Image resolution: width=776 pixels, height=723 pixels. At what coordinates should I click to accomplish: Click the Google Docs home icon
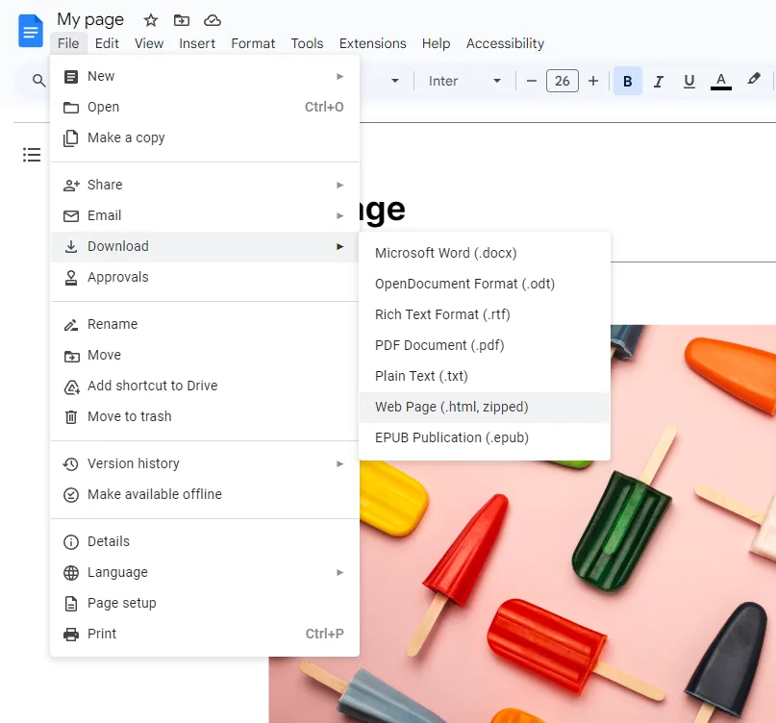tap(30, 30)
